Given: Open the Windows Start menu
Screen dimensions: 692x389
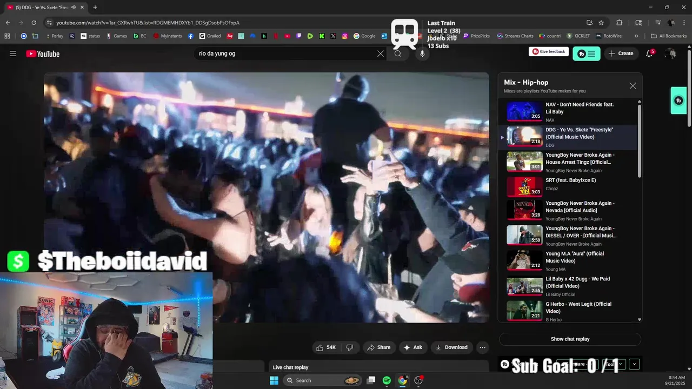Looking at the screenshot, I should [x=274, y=380].
